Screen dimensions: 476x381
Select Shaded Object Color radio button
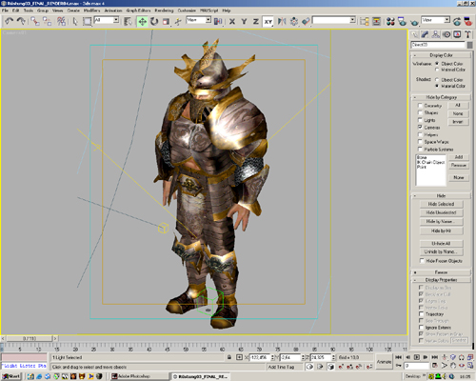pyautogui.click(x=437, y=79)
